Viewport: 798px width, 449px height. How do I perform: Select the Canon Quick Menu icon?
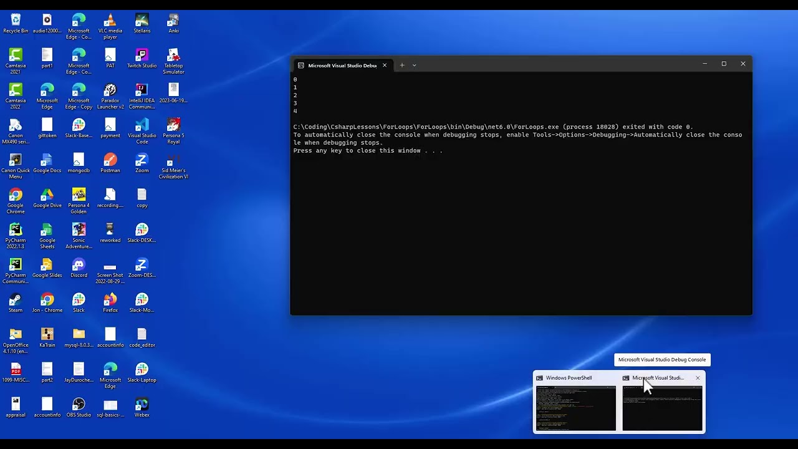click(16, 167)
